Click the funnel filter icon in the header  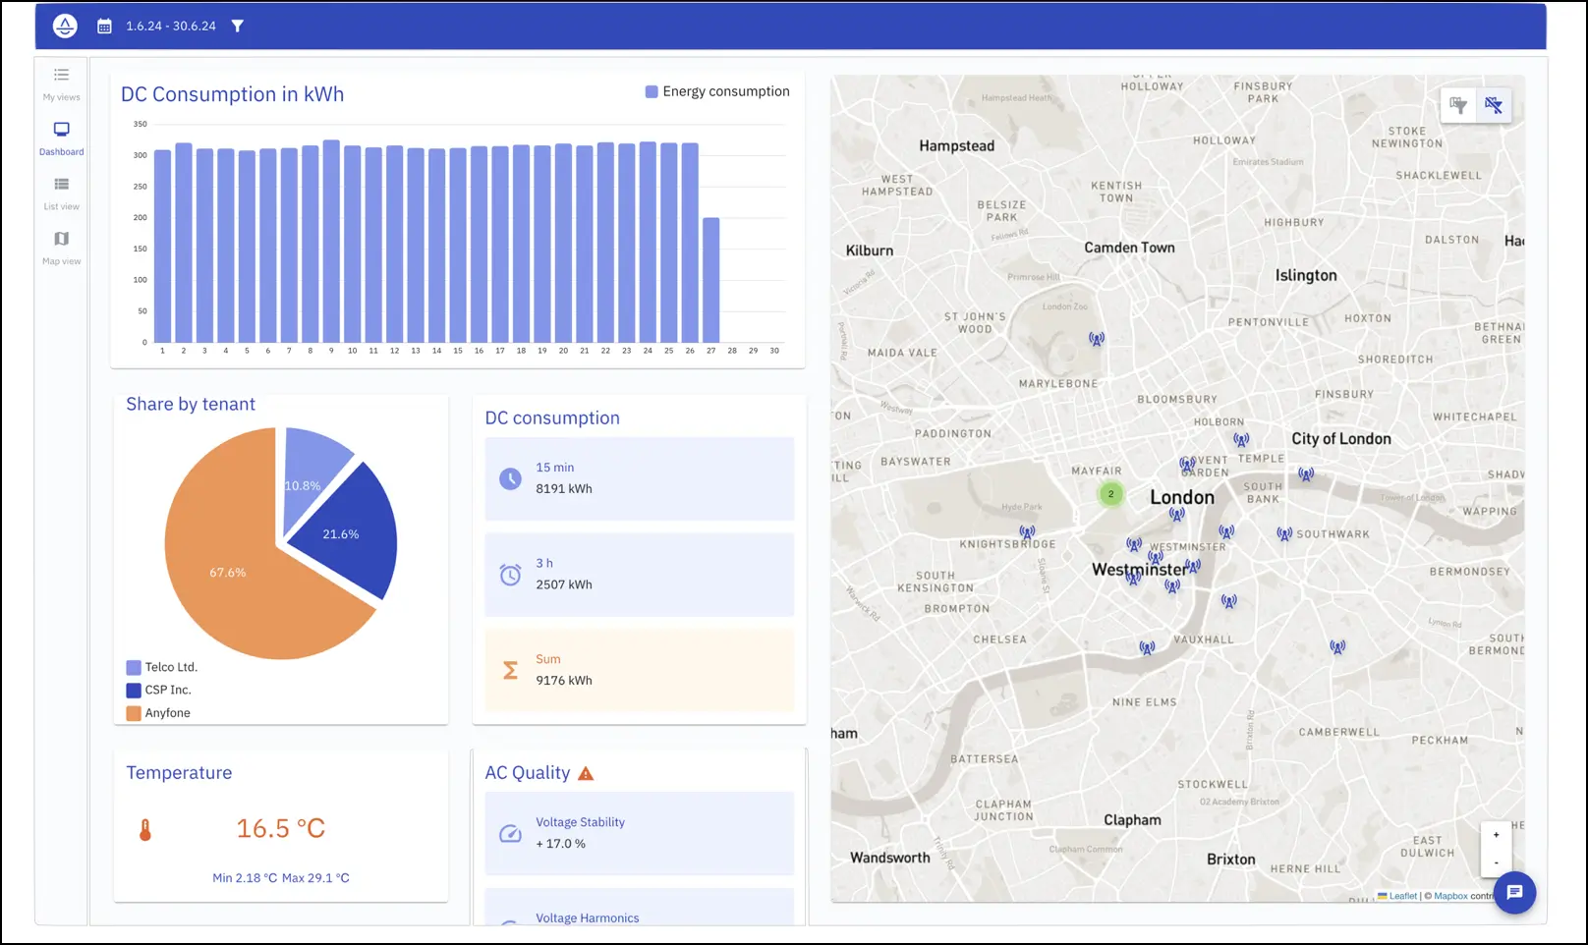click(x=237, y=27)
